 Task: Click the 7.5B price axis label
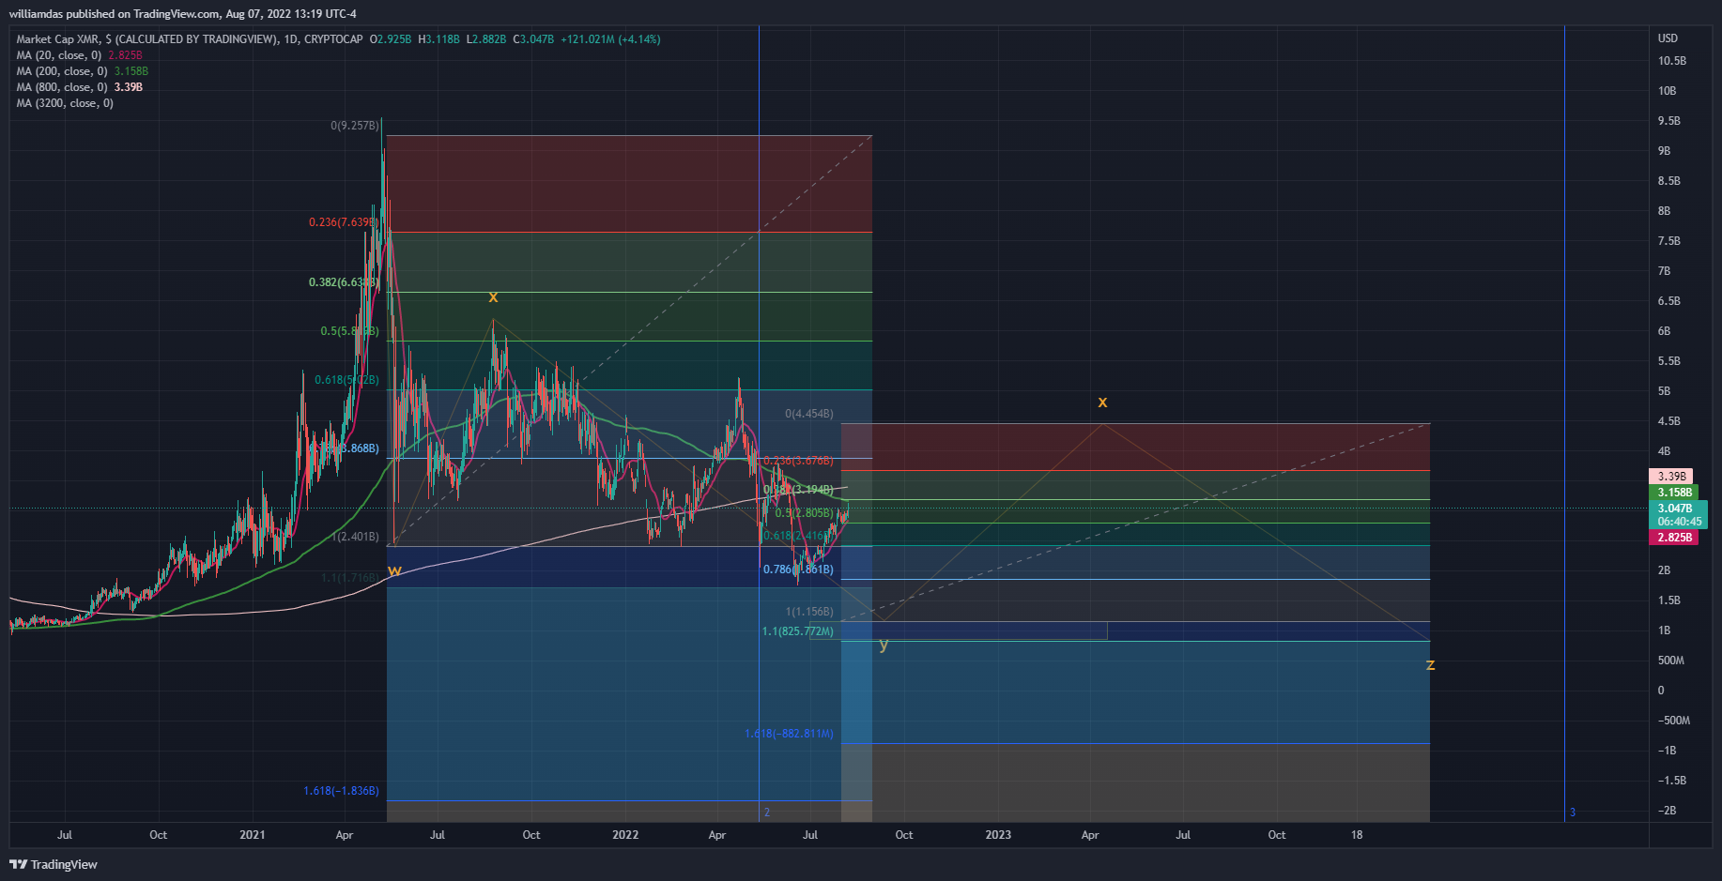[1669, 241]
